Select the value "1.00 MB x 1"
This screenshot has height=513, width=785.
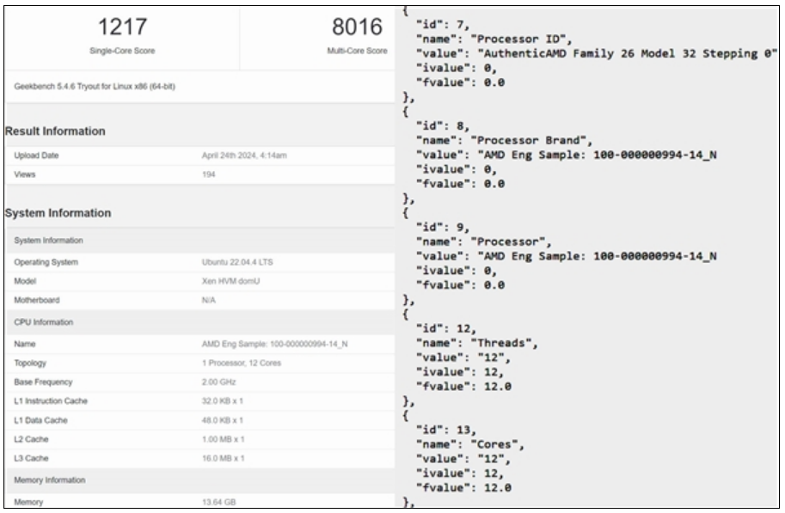[x=224, y=439]
